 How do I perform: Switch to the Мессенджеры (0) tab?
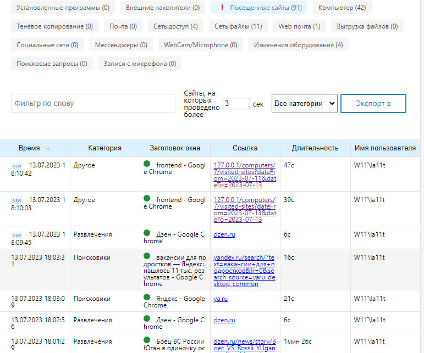click(x=121, y=45)
